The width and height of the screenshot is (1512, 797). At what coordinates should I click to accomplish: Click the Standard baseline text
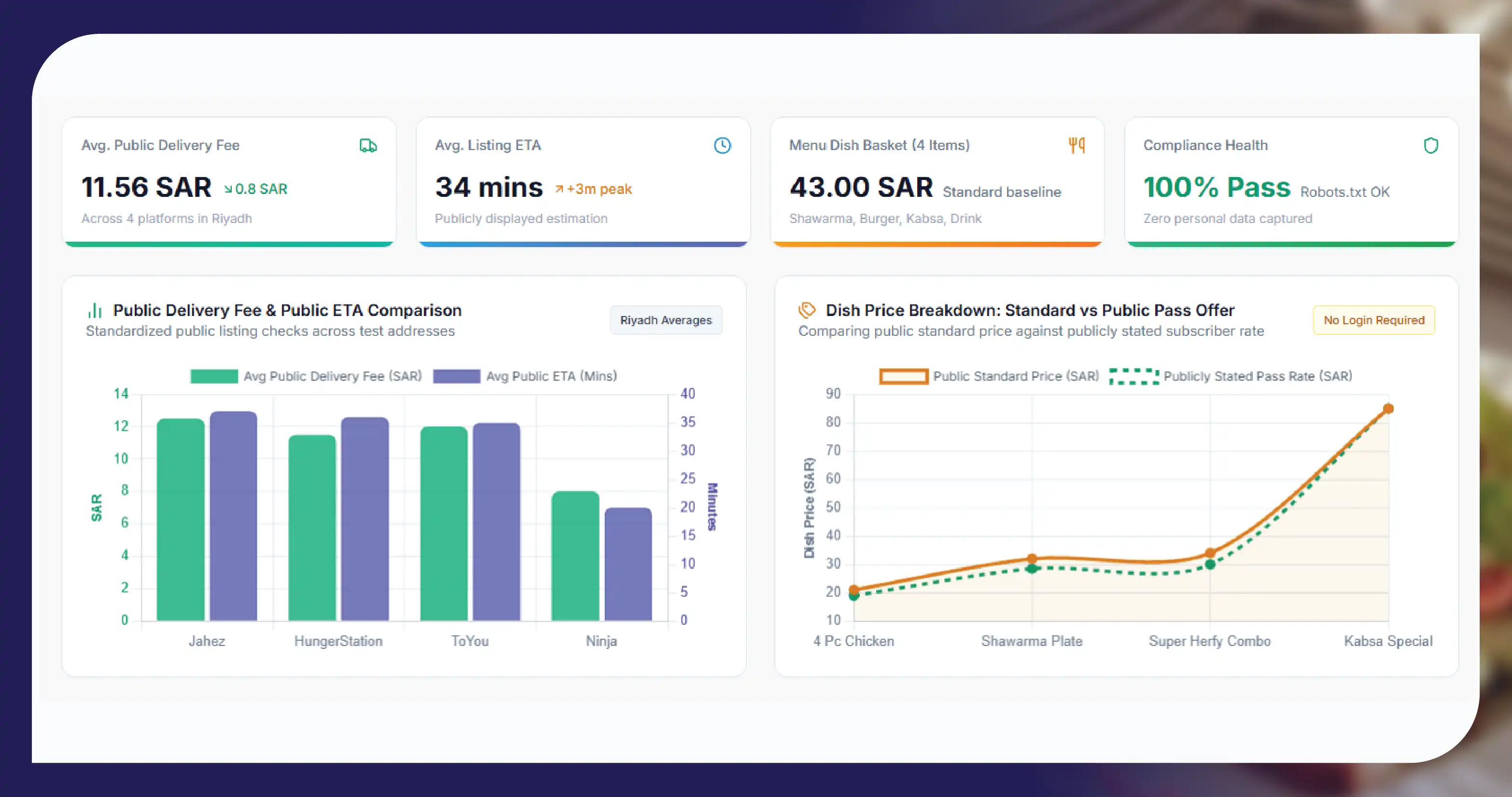[x=1002, y=192]
